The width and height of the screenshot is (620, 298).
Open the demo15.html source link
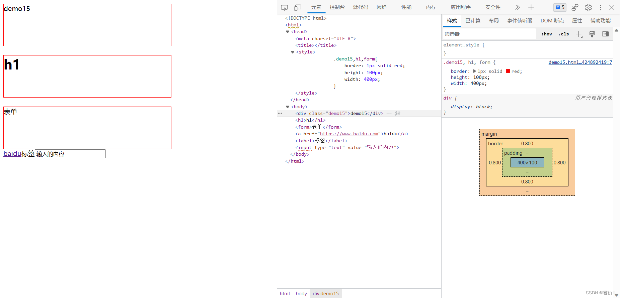click(580, 62)
